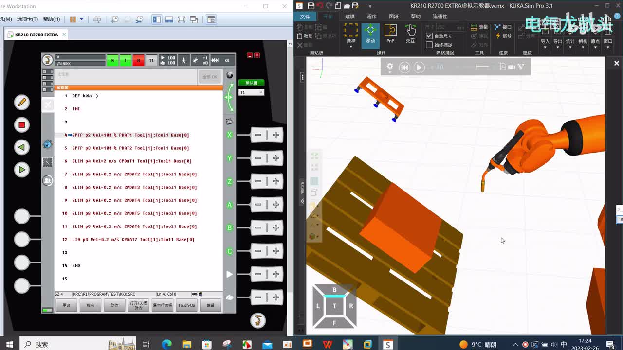Click the robot icon at pendant bottom right
Screen dimensions: 623x350
[258, 320]
